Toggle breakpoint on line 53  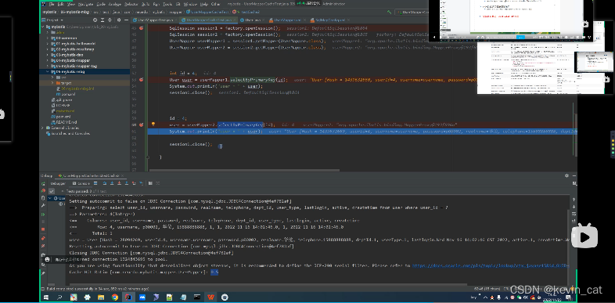141,80
